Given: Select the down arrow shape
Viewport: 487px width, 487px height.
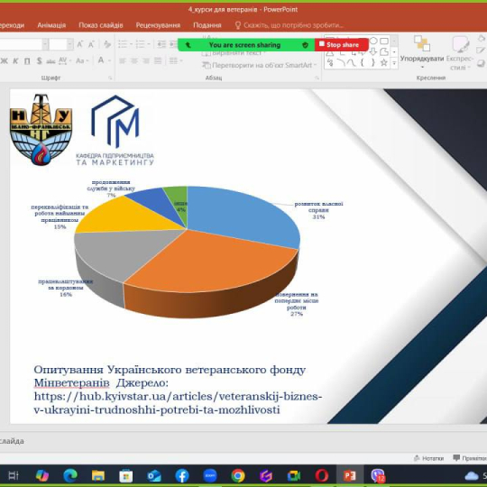Looking at the screenshot, I should pos(373,51).
